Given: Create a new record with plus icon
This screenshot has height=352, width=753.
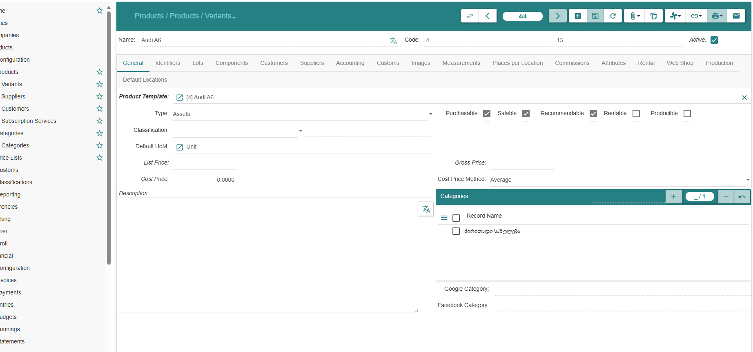Looking at the screenshot, I should 578,16.
